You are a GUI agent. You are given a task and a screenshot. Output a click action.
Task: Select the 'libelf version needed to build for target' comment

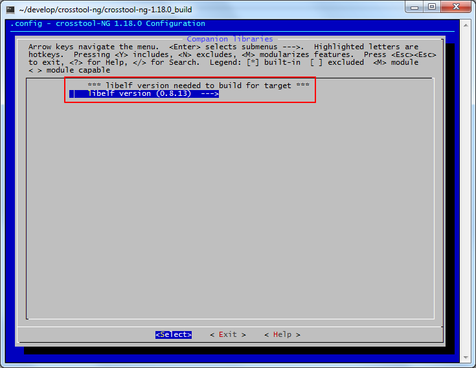point(199,86)
